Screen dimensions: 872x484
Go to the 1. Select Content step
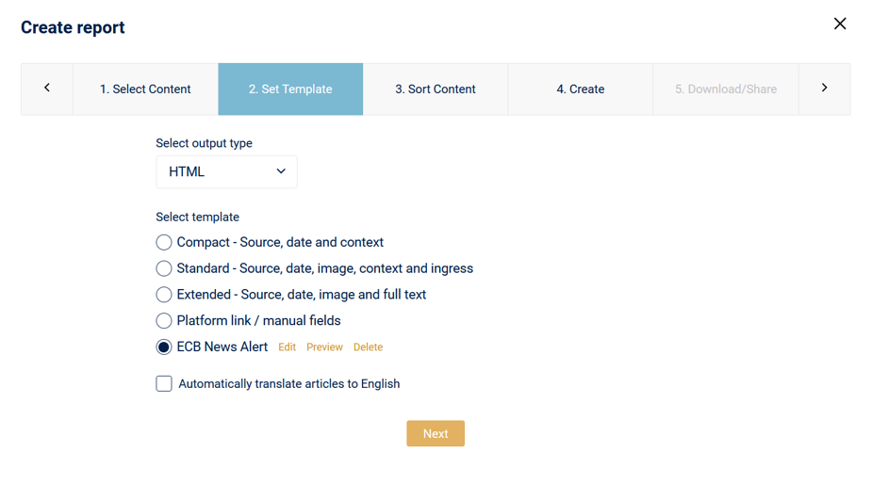pyautogui.click(x=145, y=89)
